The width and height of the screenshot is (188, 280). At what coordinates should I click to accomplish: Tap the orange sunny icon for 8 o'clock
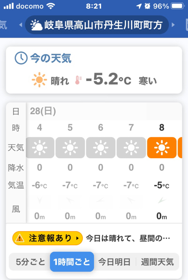[x=162, y=147]
